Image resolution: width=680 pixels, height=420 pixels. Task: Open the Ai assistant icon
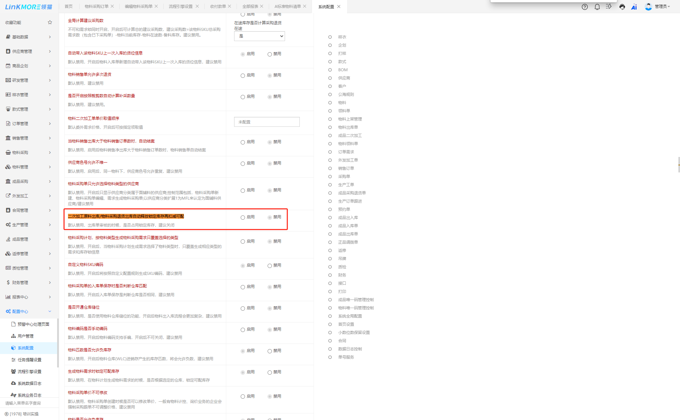634,7
